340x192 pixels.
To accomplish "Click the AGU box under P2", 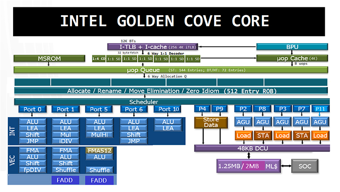I will (243, 122).
